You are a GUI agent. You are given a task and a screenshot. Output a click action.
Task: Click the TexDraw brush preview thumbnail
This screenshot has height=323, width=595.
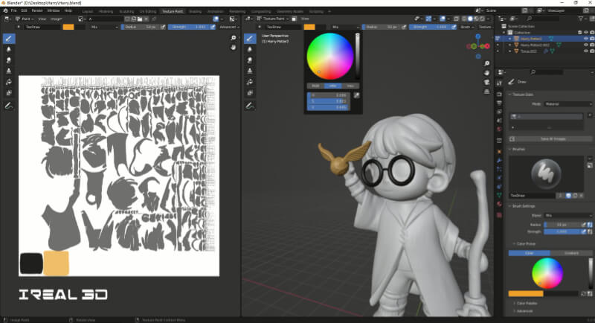coord(546,174)
